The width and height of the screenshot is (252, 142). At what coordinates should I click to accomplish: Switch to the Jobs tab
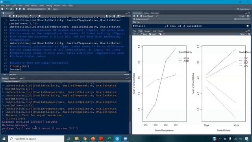click(21, 78)
